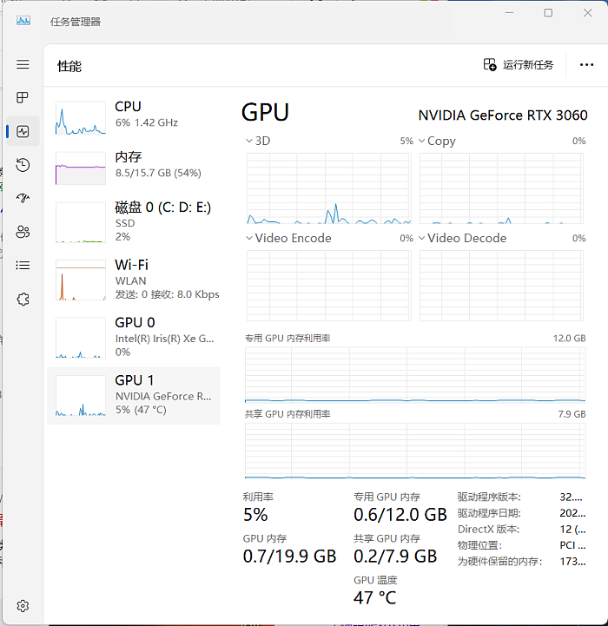The width and height of the screenshot is (608, 626).
Task: Select the CPU performance entry
Action: coord(134,117)
